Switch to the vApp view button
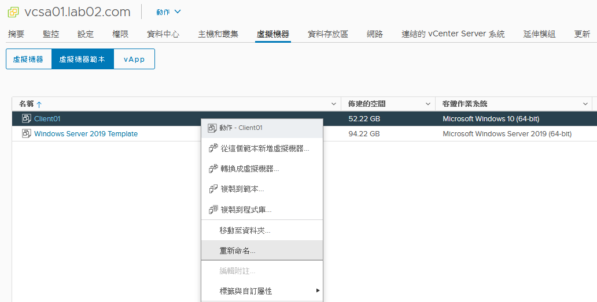Viewport: 597px width, 302px height. coord(134,59)
